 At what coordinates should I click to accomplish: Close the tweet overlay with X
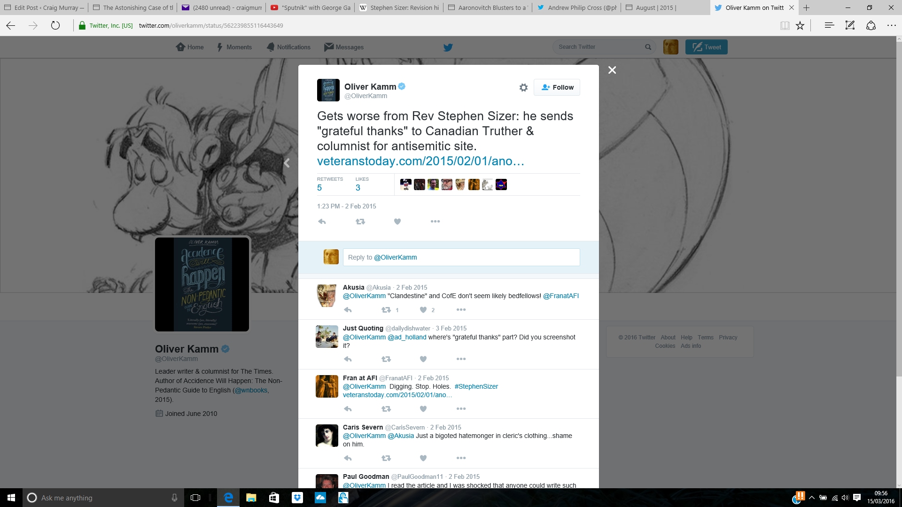point(612,70)
